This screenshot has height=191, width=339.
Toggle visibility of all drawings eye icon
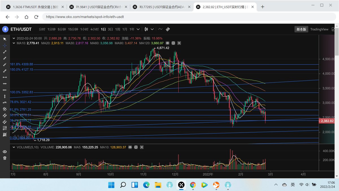[x=5, y=152]
